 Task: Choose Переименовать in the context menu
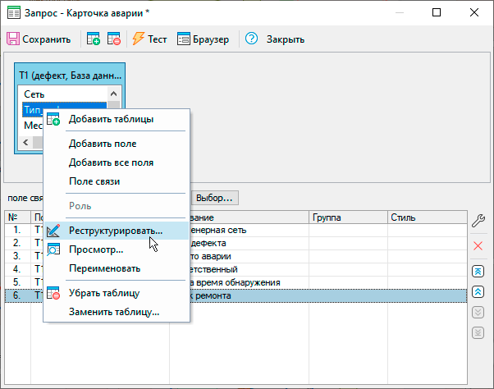click(x=104, y=268)
